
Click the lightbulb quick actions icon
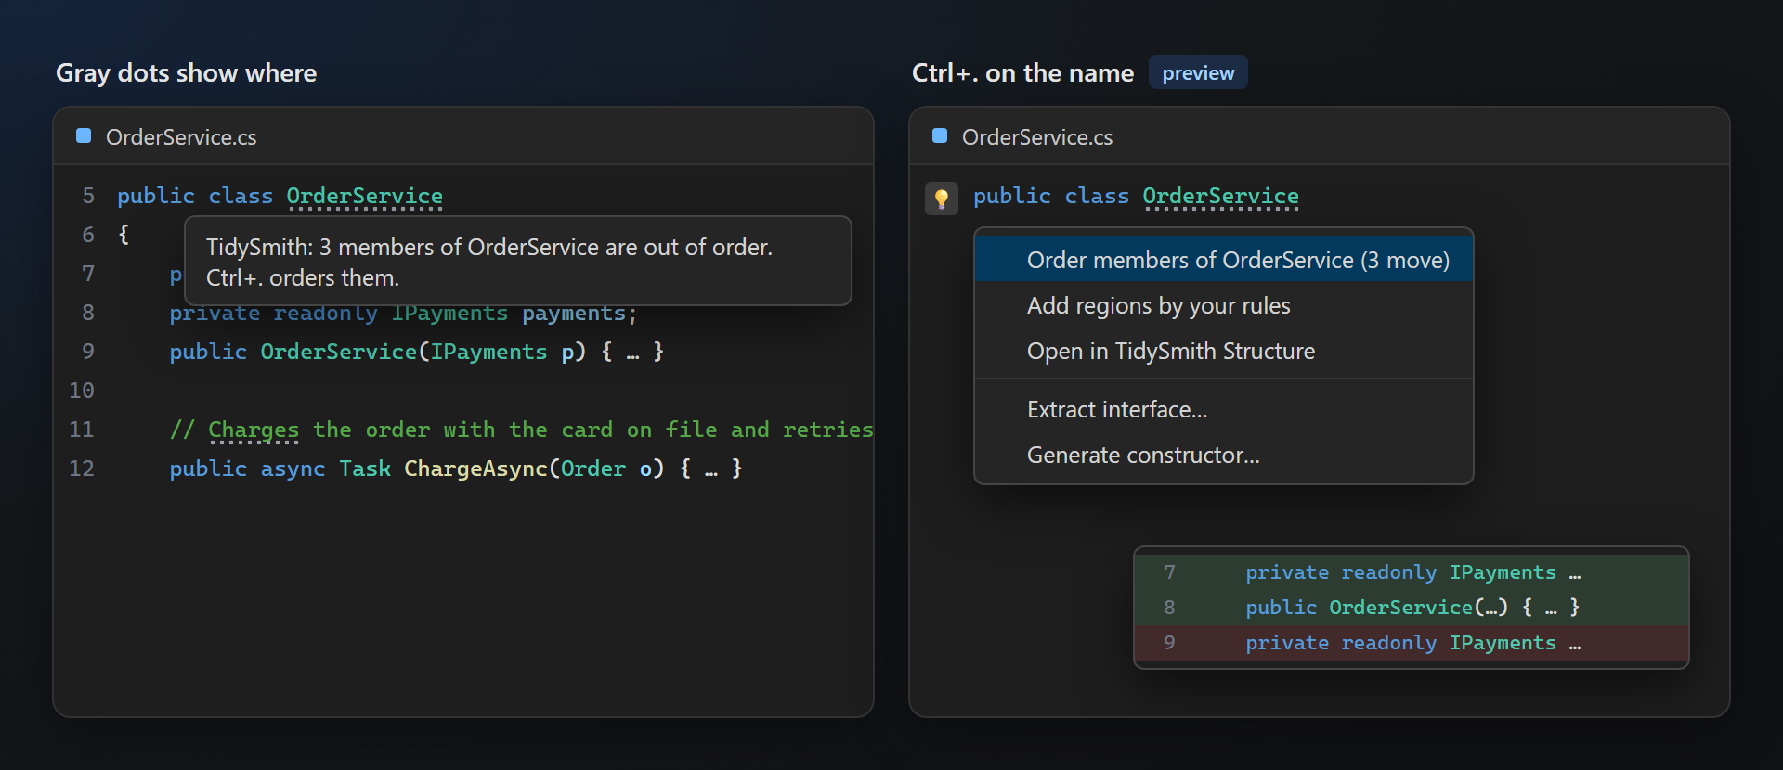941,198
